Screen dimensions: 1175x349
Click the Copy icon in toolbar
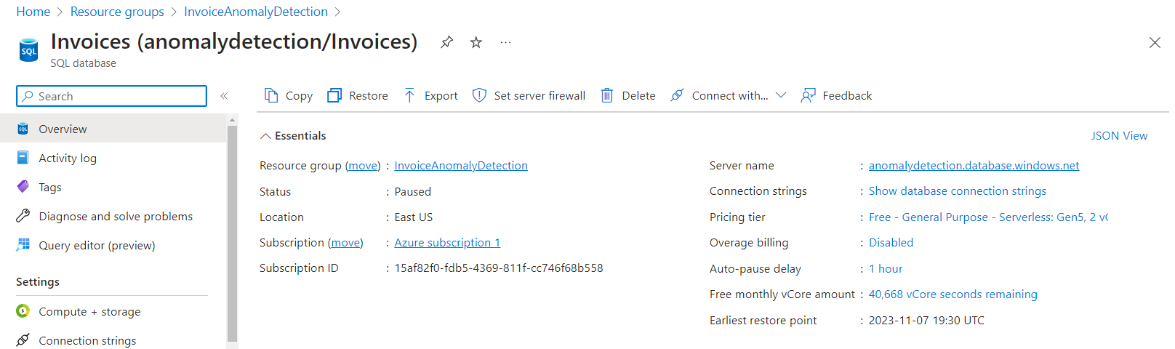point(271,95)
